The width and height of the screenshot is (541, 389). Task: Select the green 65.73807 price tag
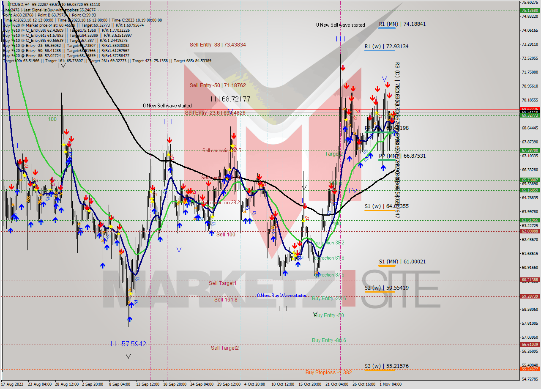pos(530,180)
